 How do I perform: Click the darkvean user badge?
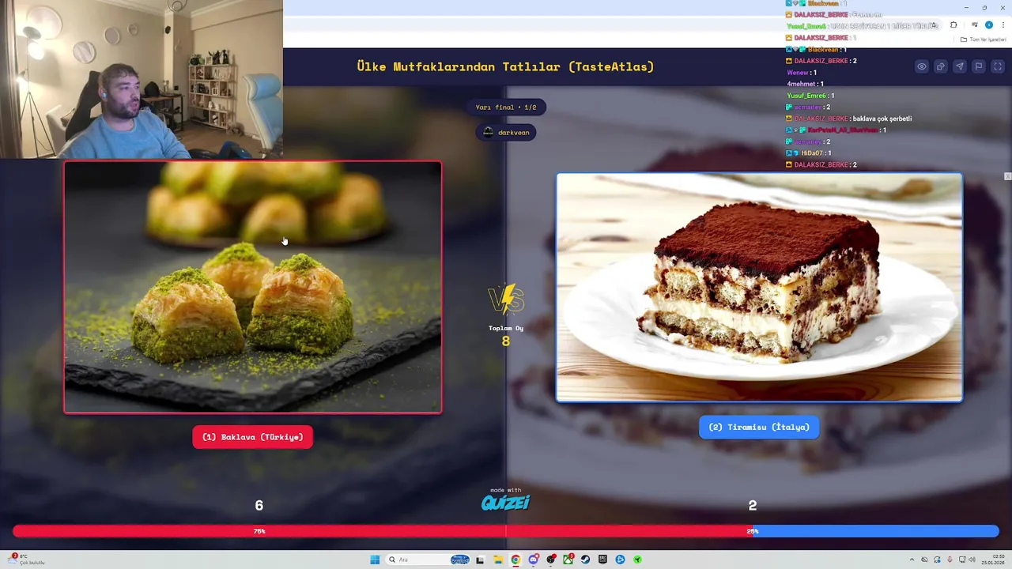506,132
